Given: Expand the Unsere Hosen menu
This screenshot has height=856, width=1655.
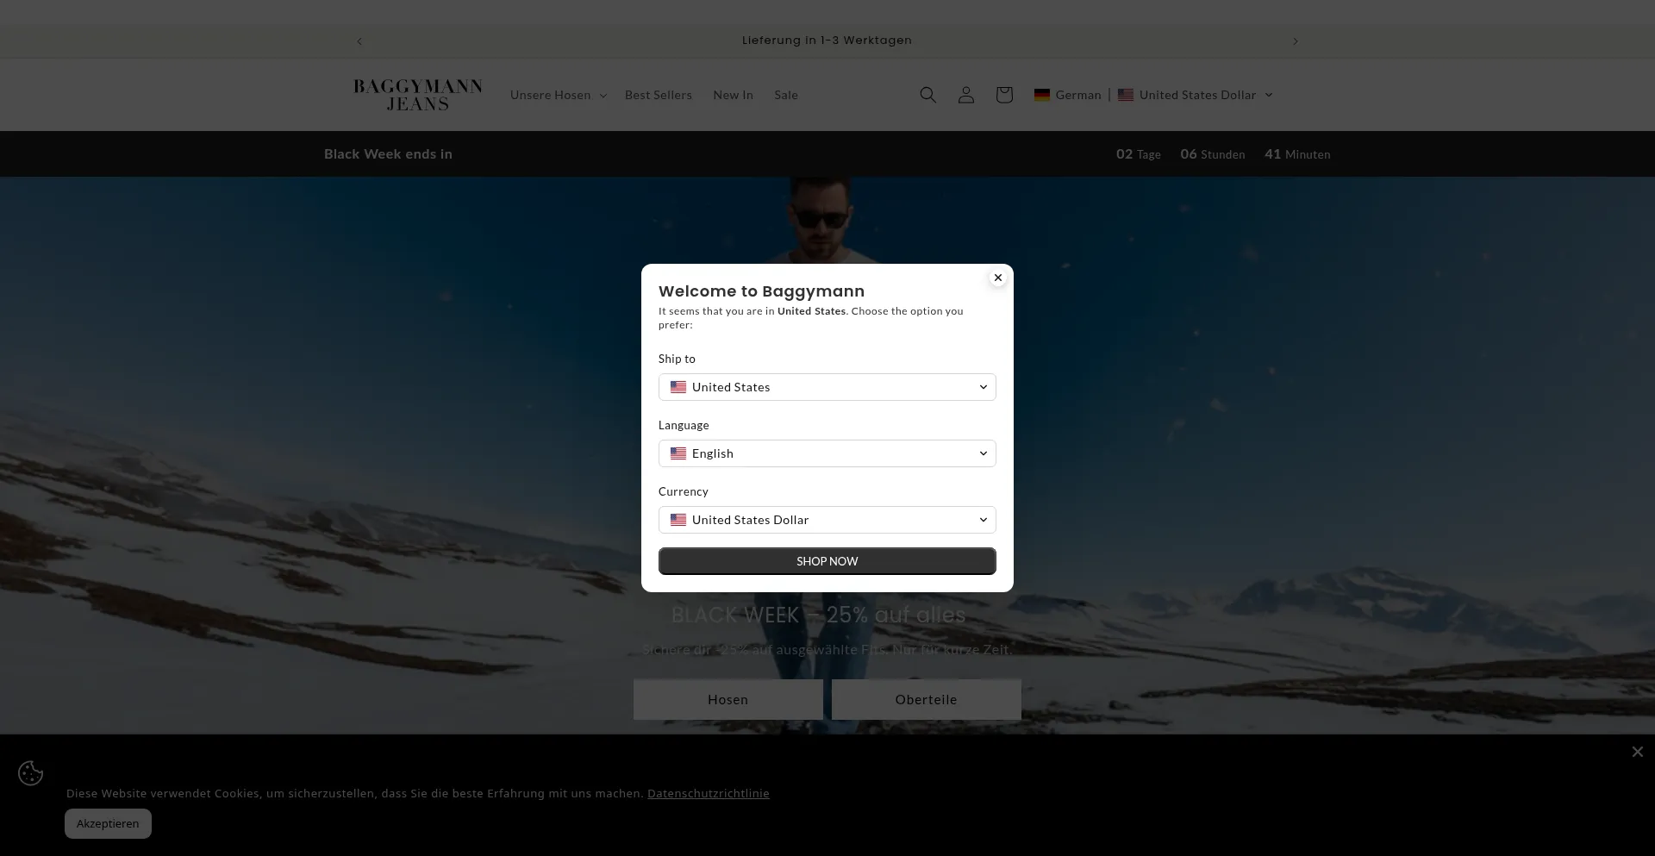Looking at the screenshot, I should pyautogui.click(x=558, y=95).
